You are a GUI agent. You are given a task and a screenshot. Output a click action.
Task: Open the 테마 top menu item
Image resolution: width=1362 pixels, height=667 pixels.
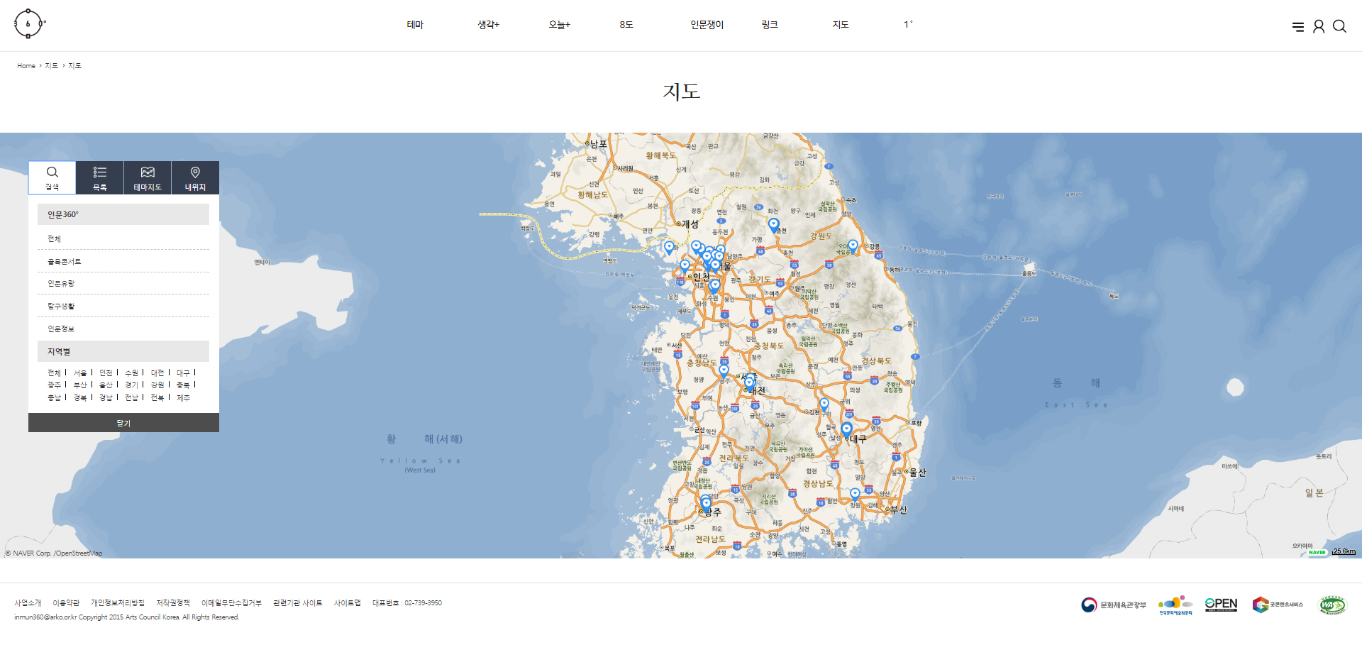point(415,25)
